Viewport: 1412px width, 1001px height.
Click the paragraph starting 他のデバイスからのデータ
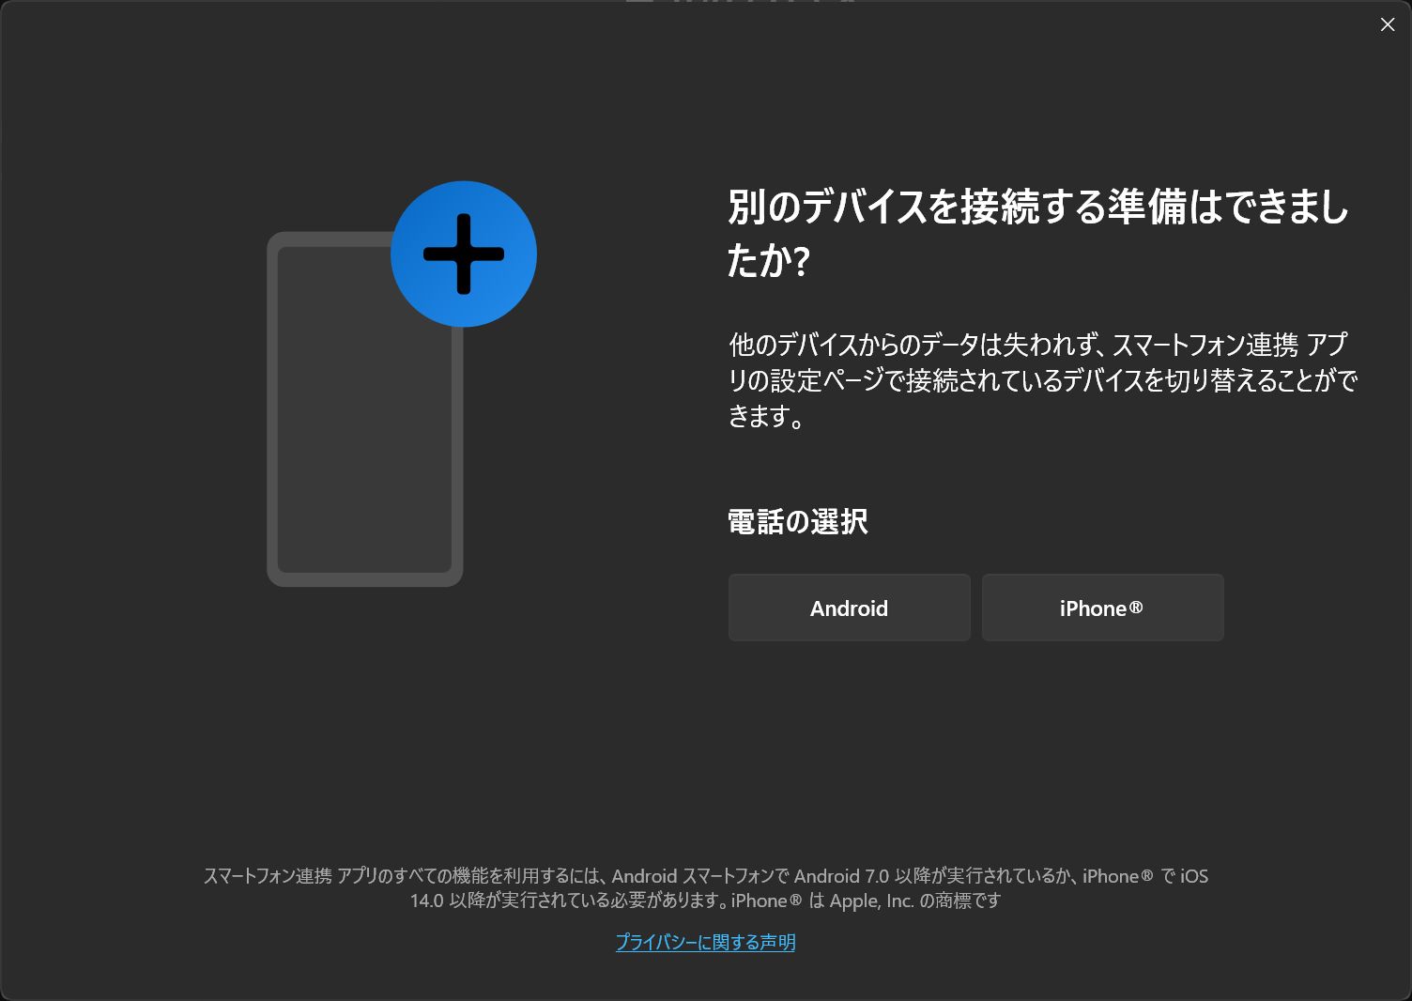[1042, 379]
